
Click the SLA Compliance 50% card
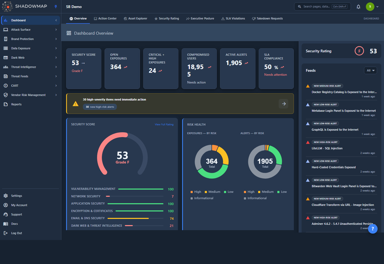point(276,69)
